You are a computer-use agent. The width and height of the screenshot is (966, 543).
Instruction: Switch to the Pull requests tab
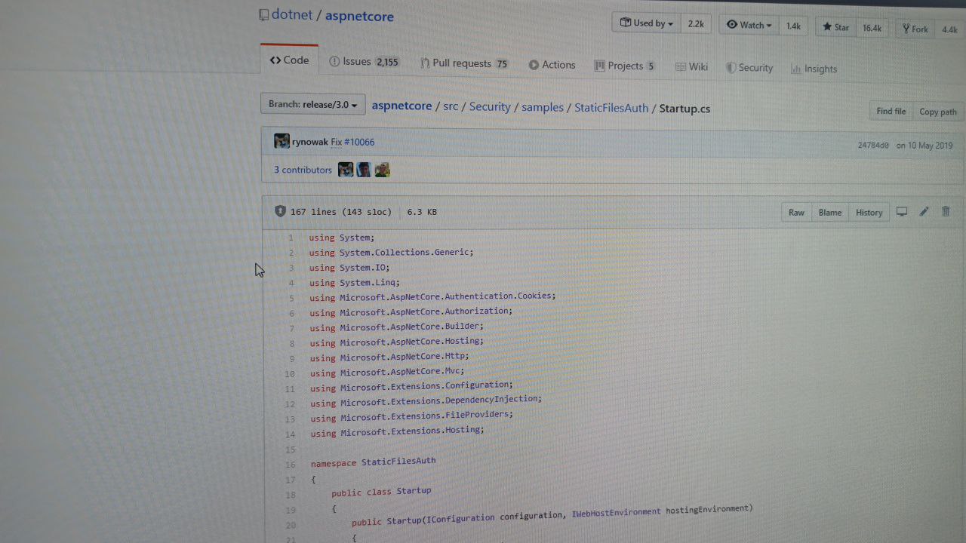[x=464, y=63]
